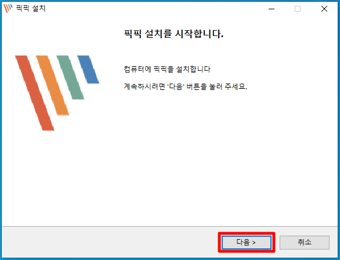Close the 픽픽 설치 installer window
The width and height of the screenshot is (340, 260).
(x=324, y=9)
